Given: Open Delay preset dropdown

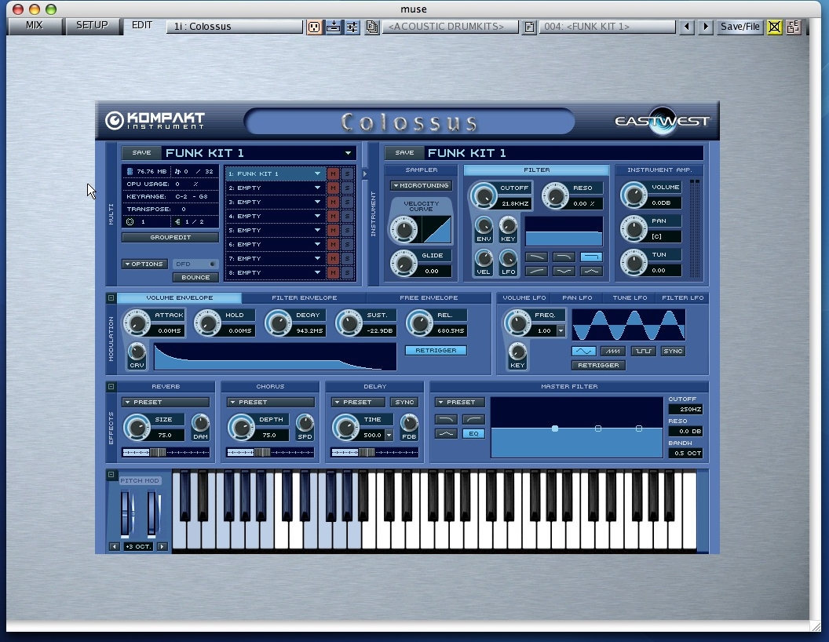Looking at the screenshot, I should [358, 402].
